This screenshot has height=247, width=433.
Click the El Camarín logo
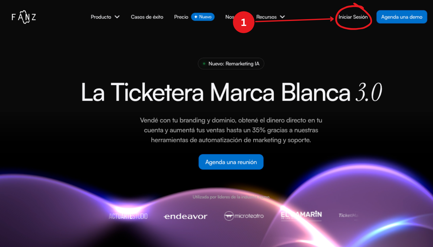301,216
